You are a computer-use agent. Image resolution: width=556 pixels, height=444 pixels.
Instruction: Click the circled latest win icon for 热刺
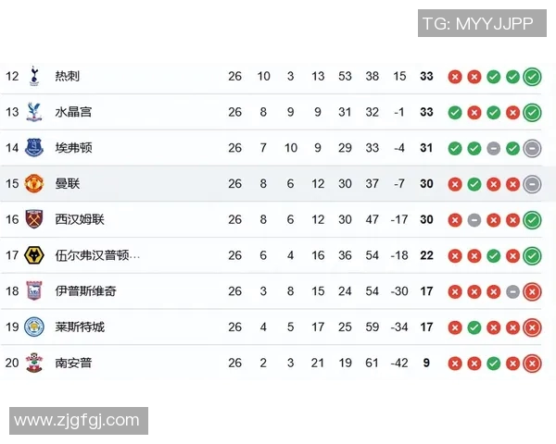point(532,77)
